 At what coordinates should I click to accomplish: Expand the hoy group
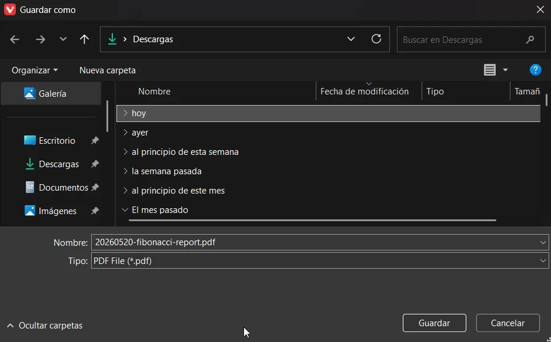pyautogui.click(x=125, y=113)
